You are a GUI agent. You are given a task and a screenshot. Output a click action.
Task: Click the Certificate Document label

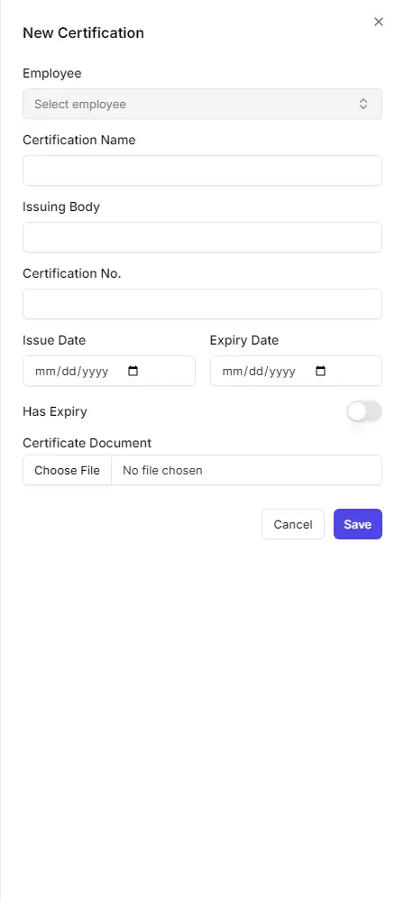[x=87, y=444]
